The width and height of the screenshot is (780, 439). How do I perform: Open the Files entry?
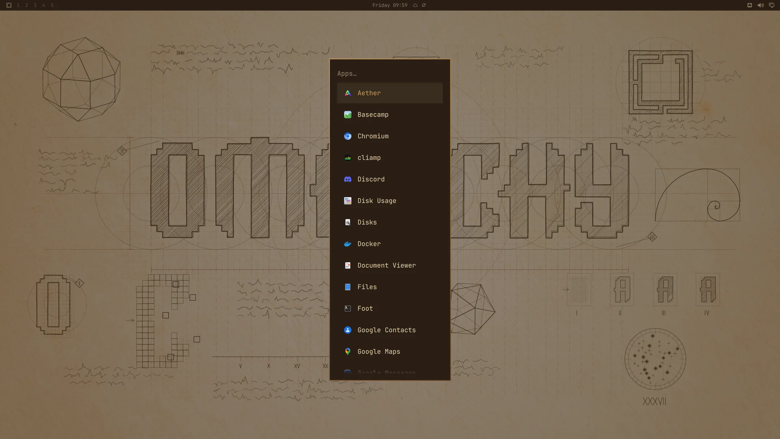[390, 287]
